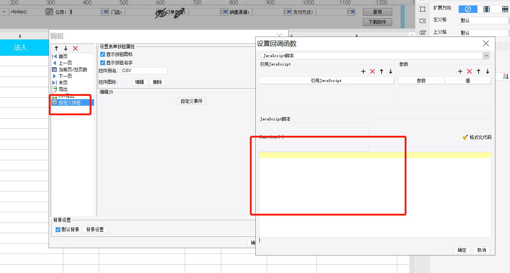The height and width of the screenshot is (273, 510).
Task: Click the 下载附件 download button
Action: tap(378, 22)
